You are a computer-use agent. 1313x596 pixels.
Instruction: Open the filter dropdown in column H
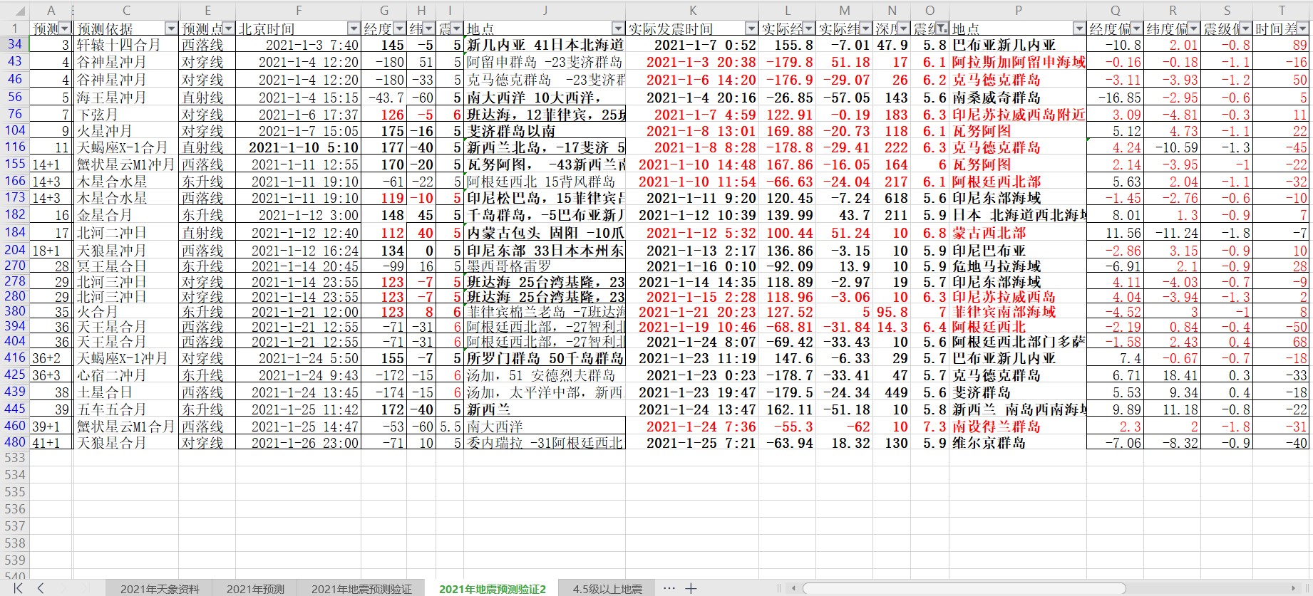pos(428,28)
